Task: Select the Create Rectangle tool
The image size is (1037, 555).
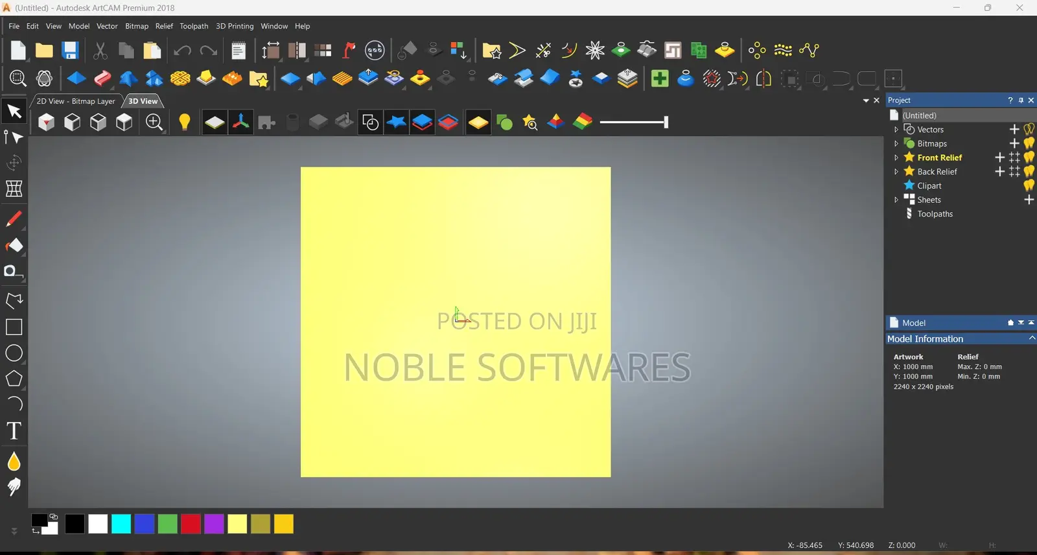Action: 14,327
